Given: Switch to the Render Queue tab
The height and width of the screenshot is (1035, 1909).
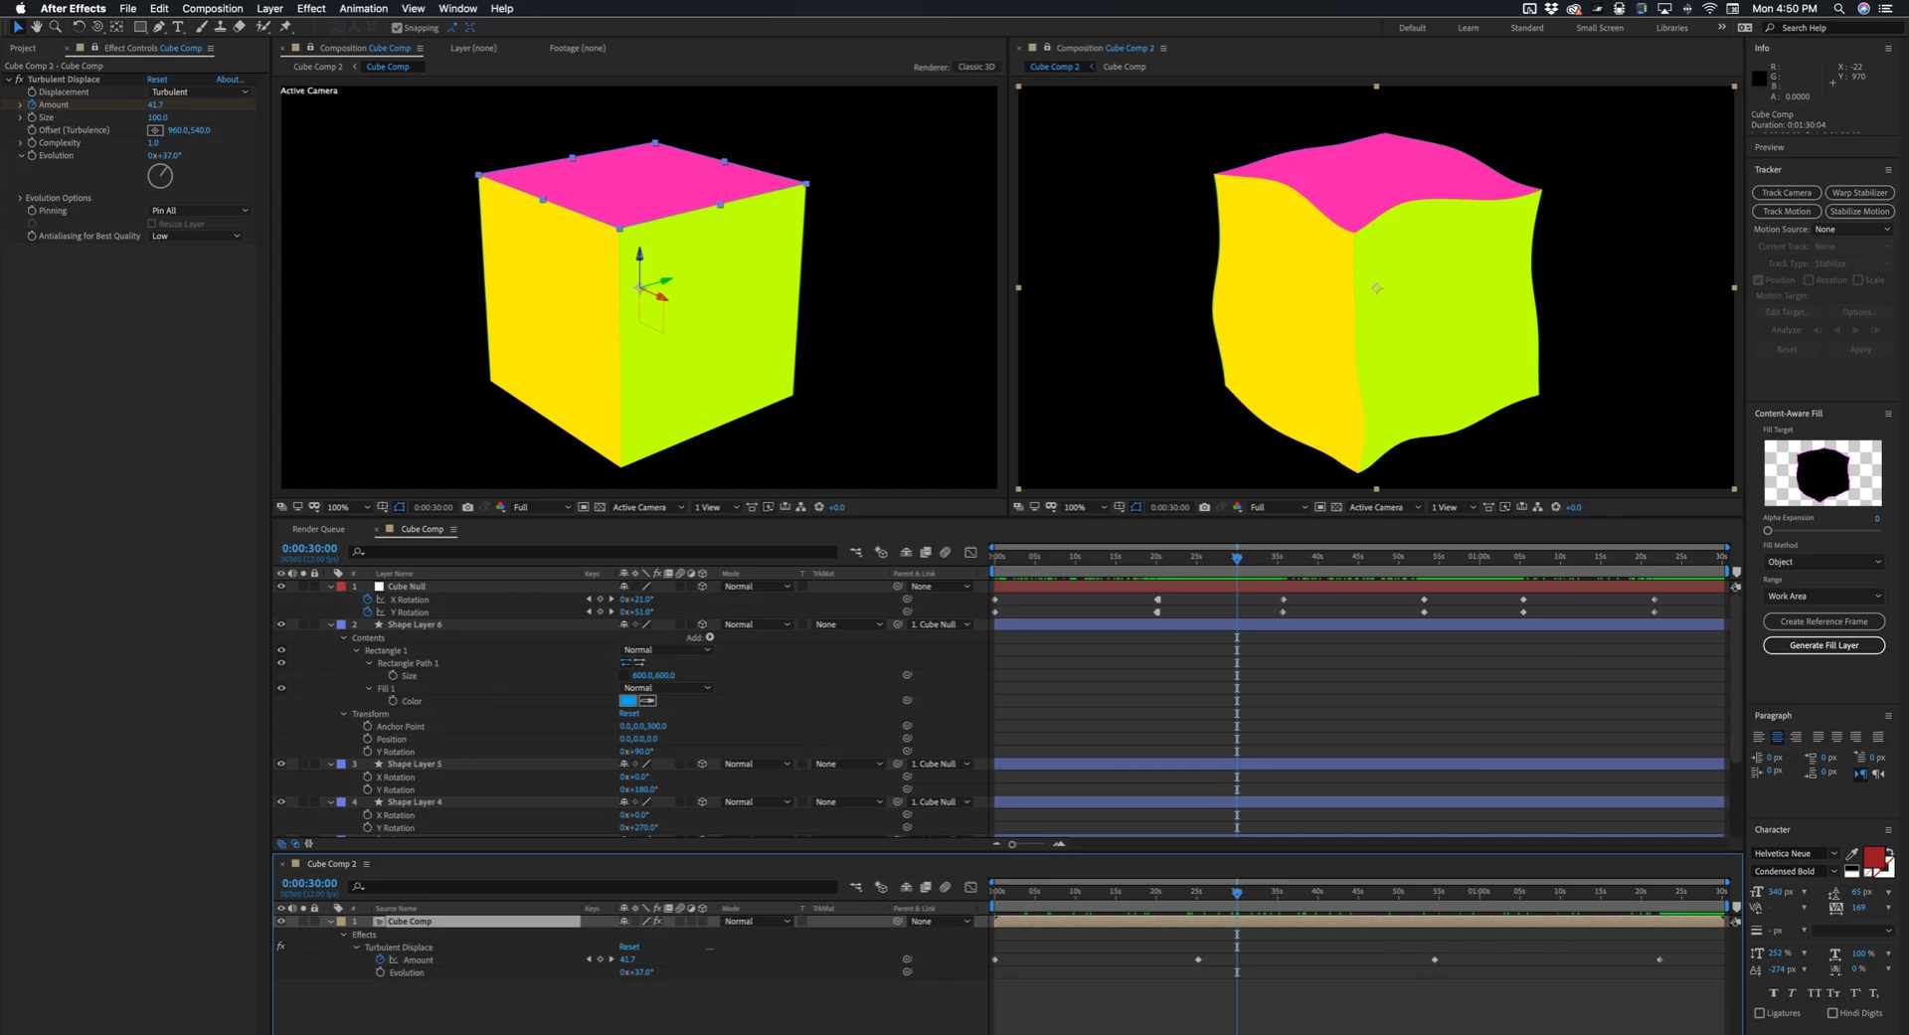Looking at the screenshot, I should click(318, 529).
